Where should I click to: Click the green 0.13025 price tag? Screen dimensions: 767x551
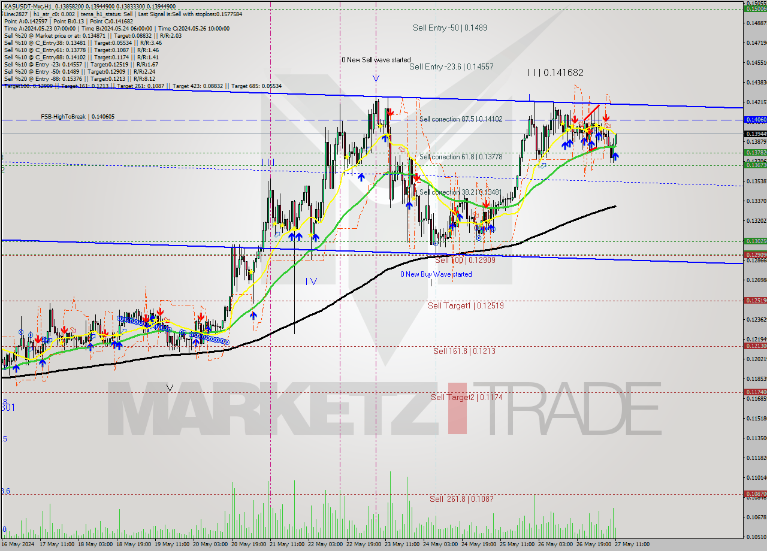(755, 241)
